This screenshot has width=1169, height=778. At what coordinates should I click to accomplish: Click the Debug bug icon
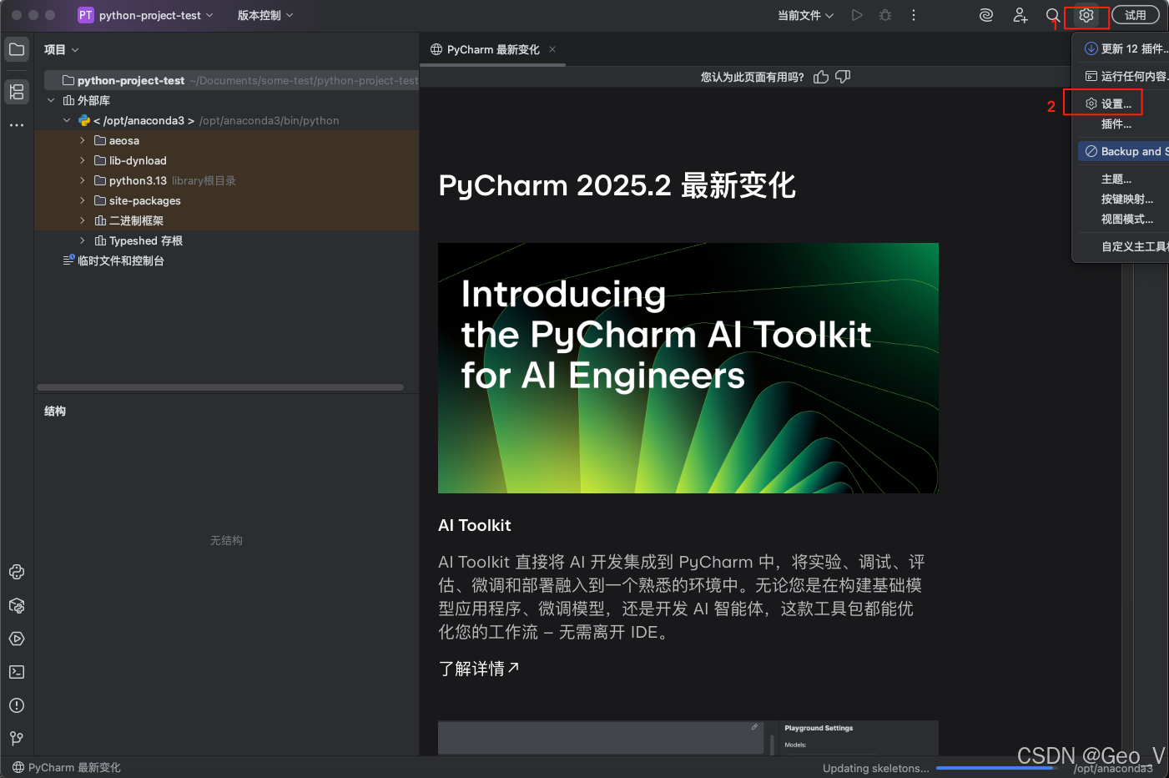click(x=885, y=15)
